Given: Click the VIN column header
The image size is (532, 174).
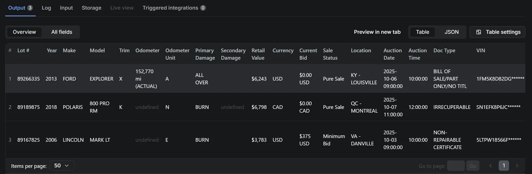Looking at the screenshot, I should [x=481, y=50].
